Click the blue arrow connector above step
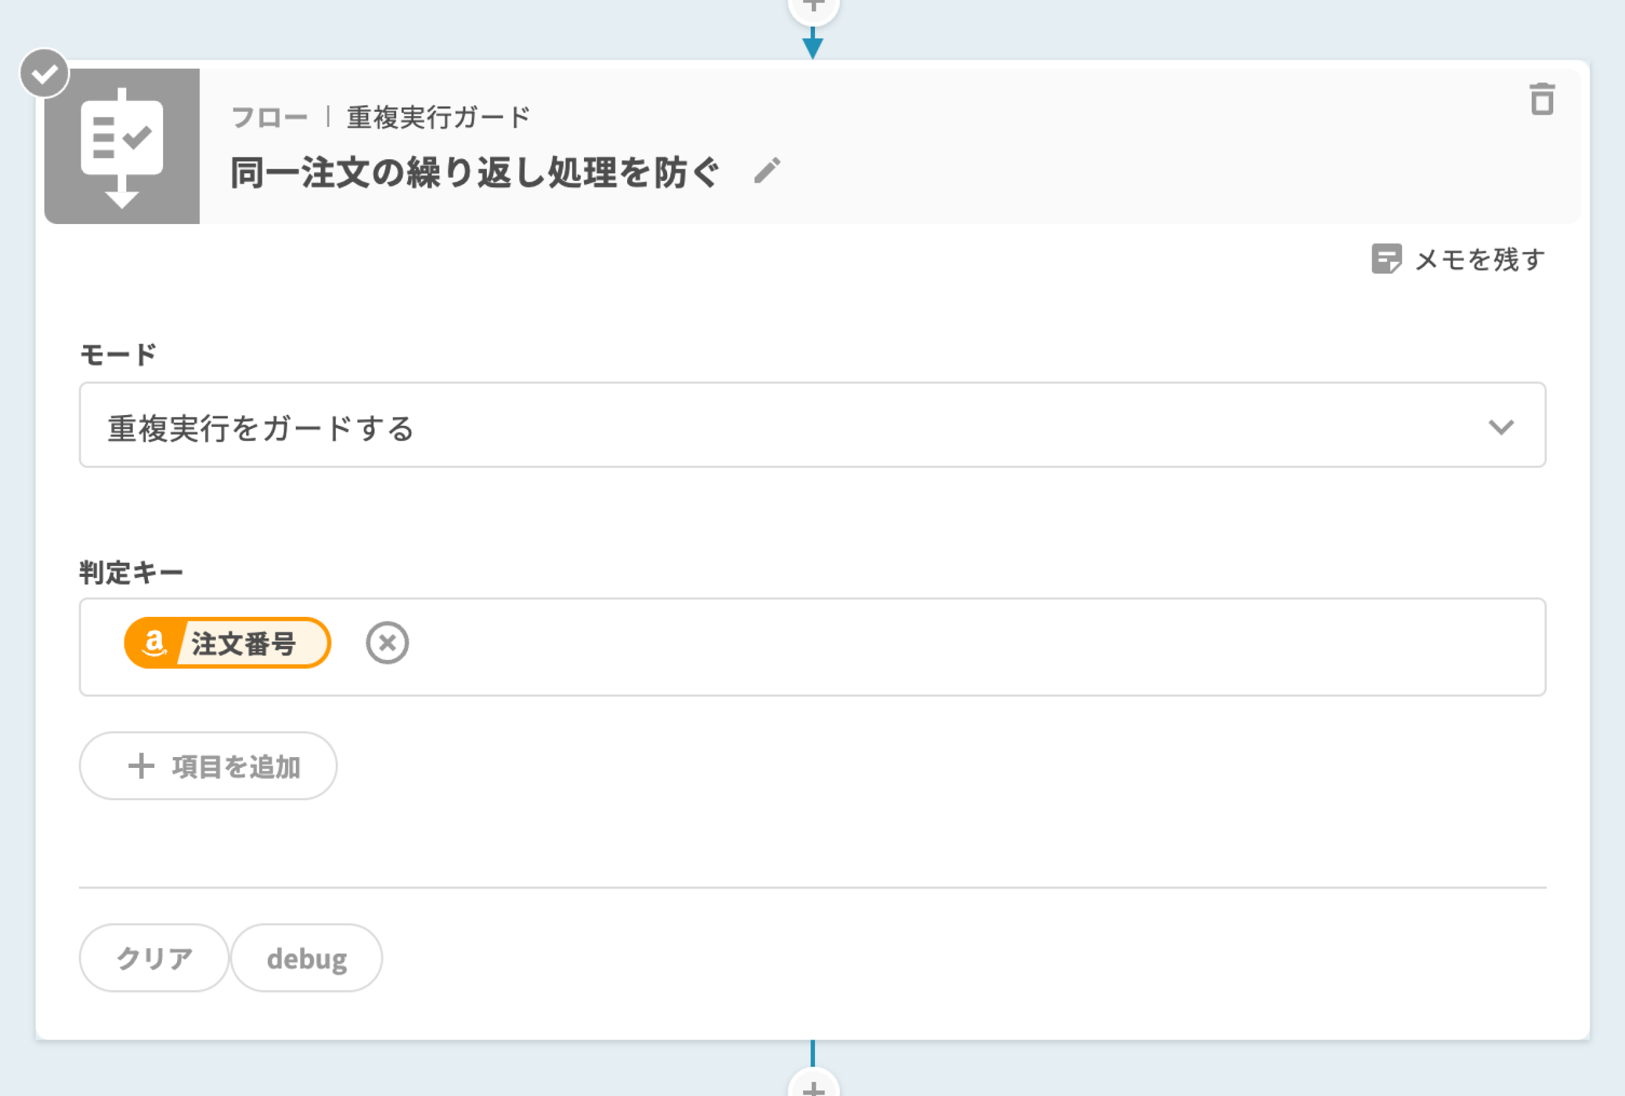This screenshot has width=1625, height=1096. pyautogui.click(x=812, y=44)
